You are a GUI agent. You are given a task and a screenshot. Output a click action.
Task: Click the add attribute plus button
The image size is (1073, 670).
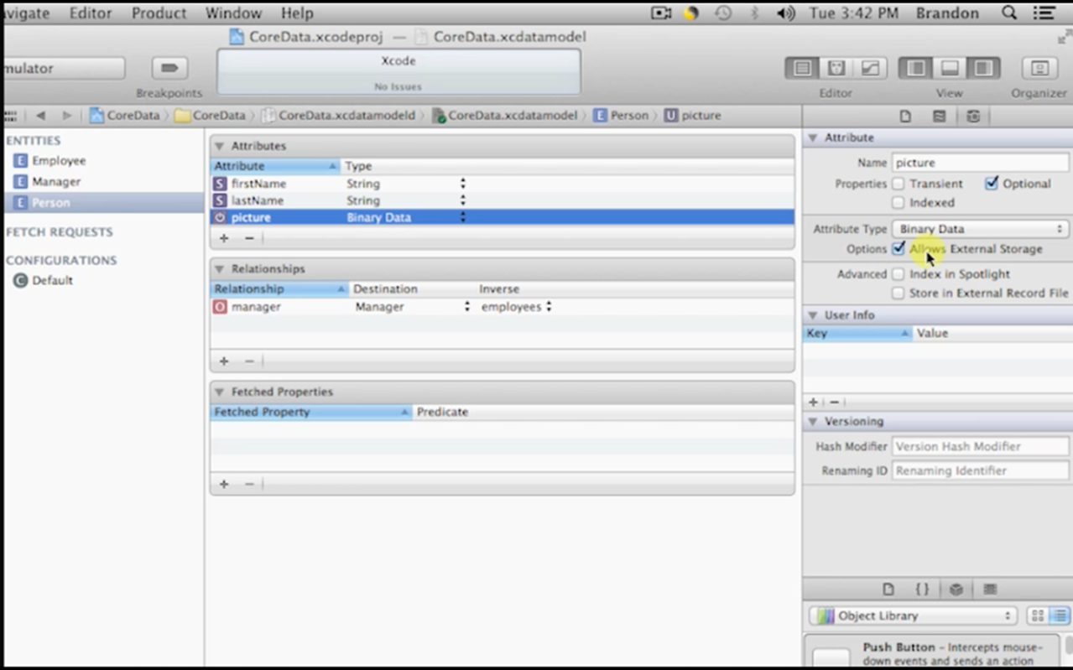[224, 238]
